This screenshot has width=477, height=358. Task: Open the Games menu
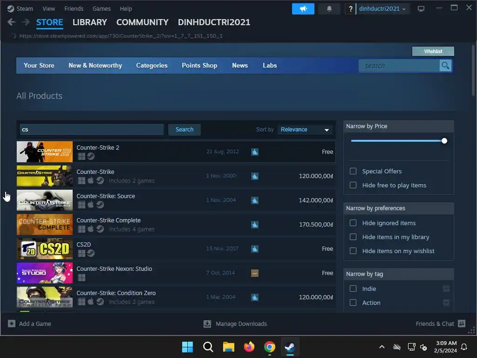tap(102, 8)
